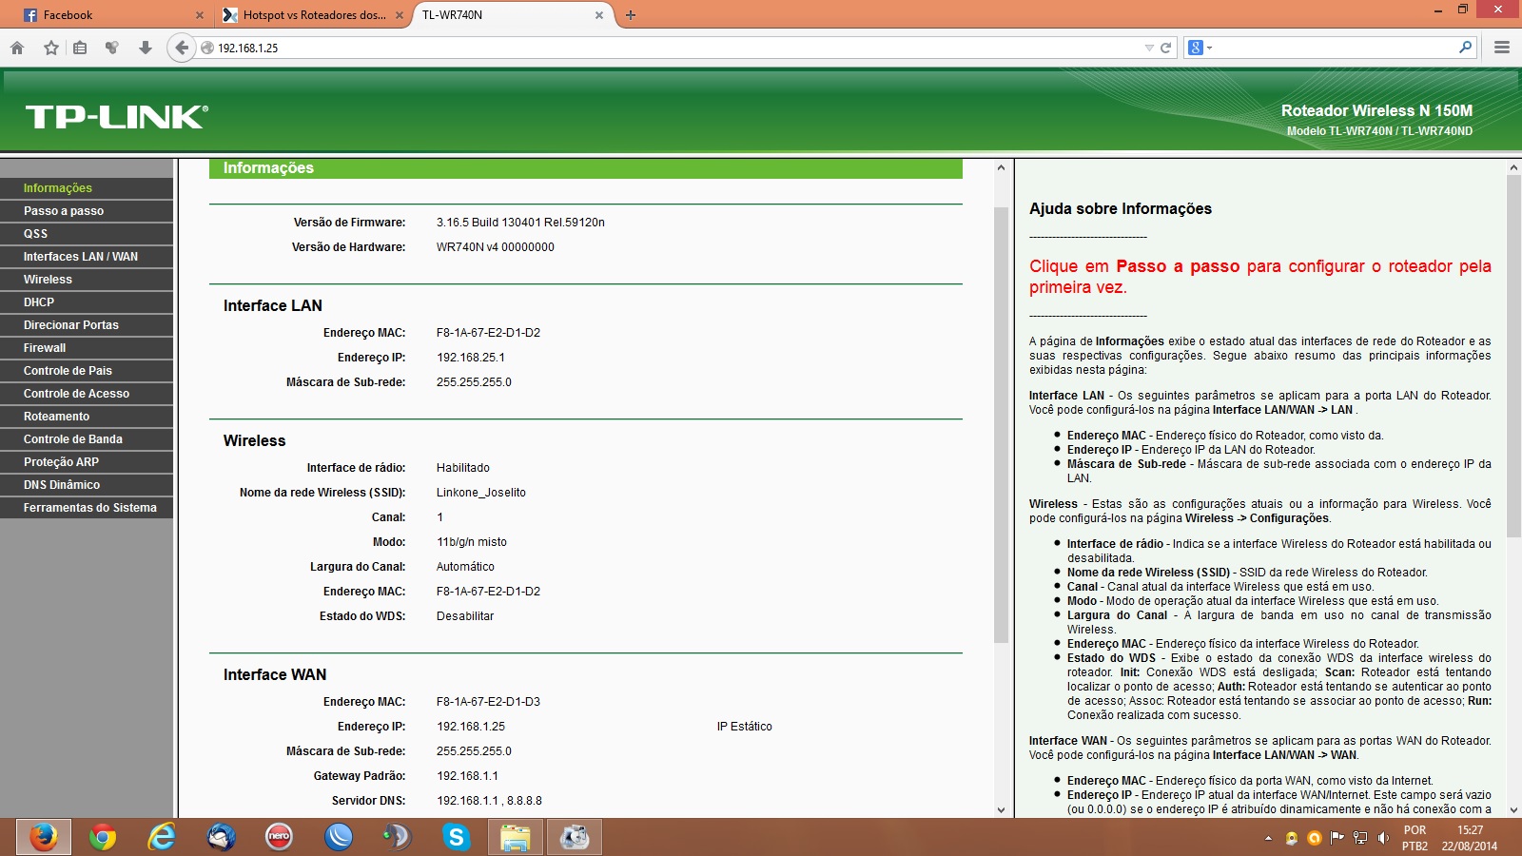This screenshot has height=856, width=1522.
Task: Reload the page with the refresh icon
Action: [1165, 48]
